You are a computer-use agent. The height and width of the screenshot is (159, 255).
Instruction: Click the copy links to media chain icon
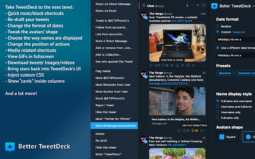pos(172,65)
